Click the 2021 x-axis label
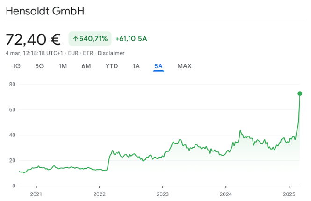This screenshot has width=311, height=201. 36,194
